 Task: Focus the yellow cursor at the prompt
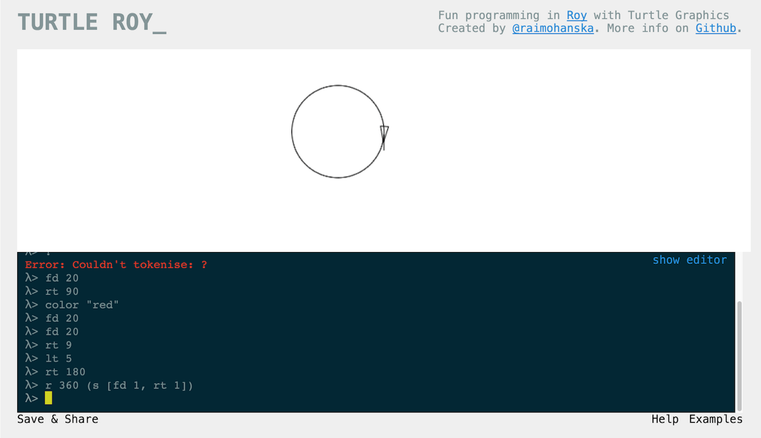(x=48, y=398)
